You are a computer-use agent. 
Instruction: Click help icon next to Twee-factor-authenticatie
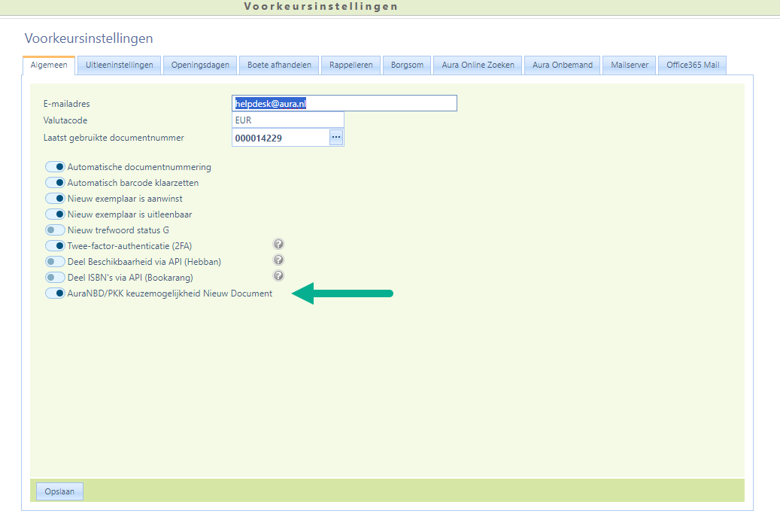[x=278, y=245]
